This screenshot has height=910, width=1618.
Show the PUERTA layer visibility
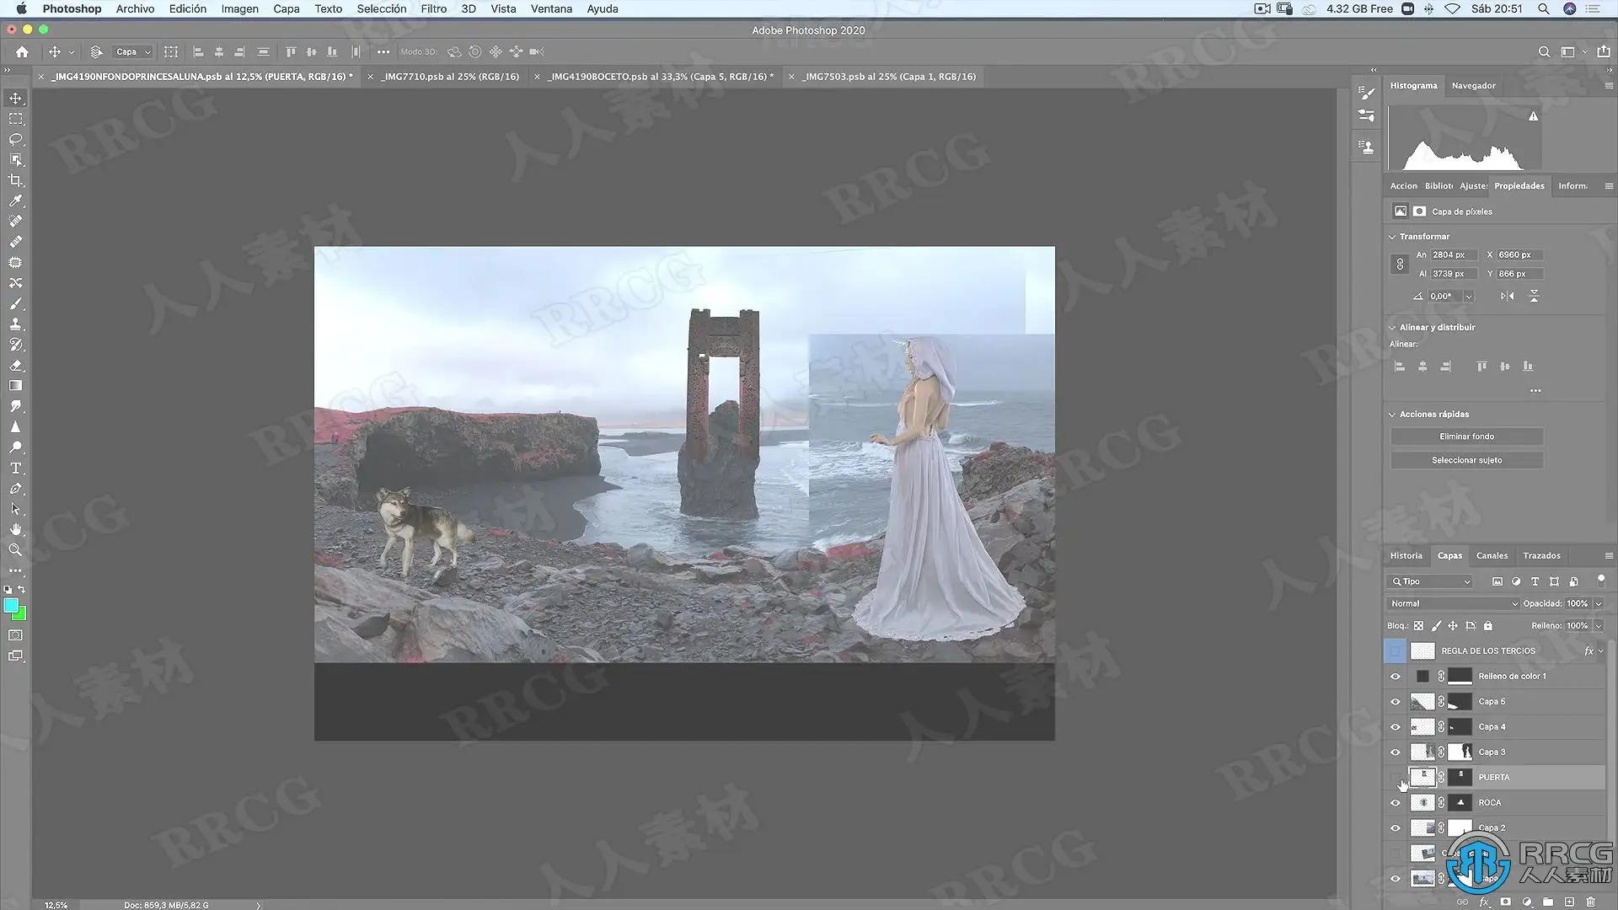[1396, 777]
